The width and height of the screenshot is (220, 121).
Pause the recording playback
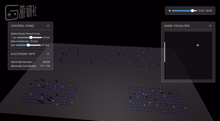[x=170, y=11]
